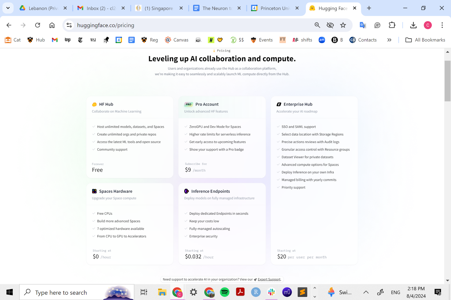This screenshot has width=451, height=300.
Task: Click the scrollbar down arrow
Action: 448,281
